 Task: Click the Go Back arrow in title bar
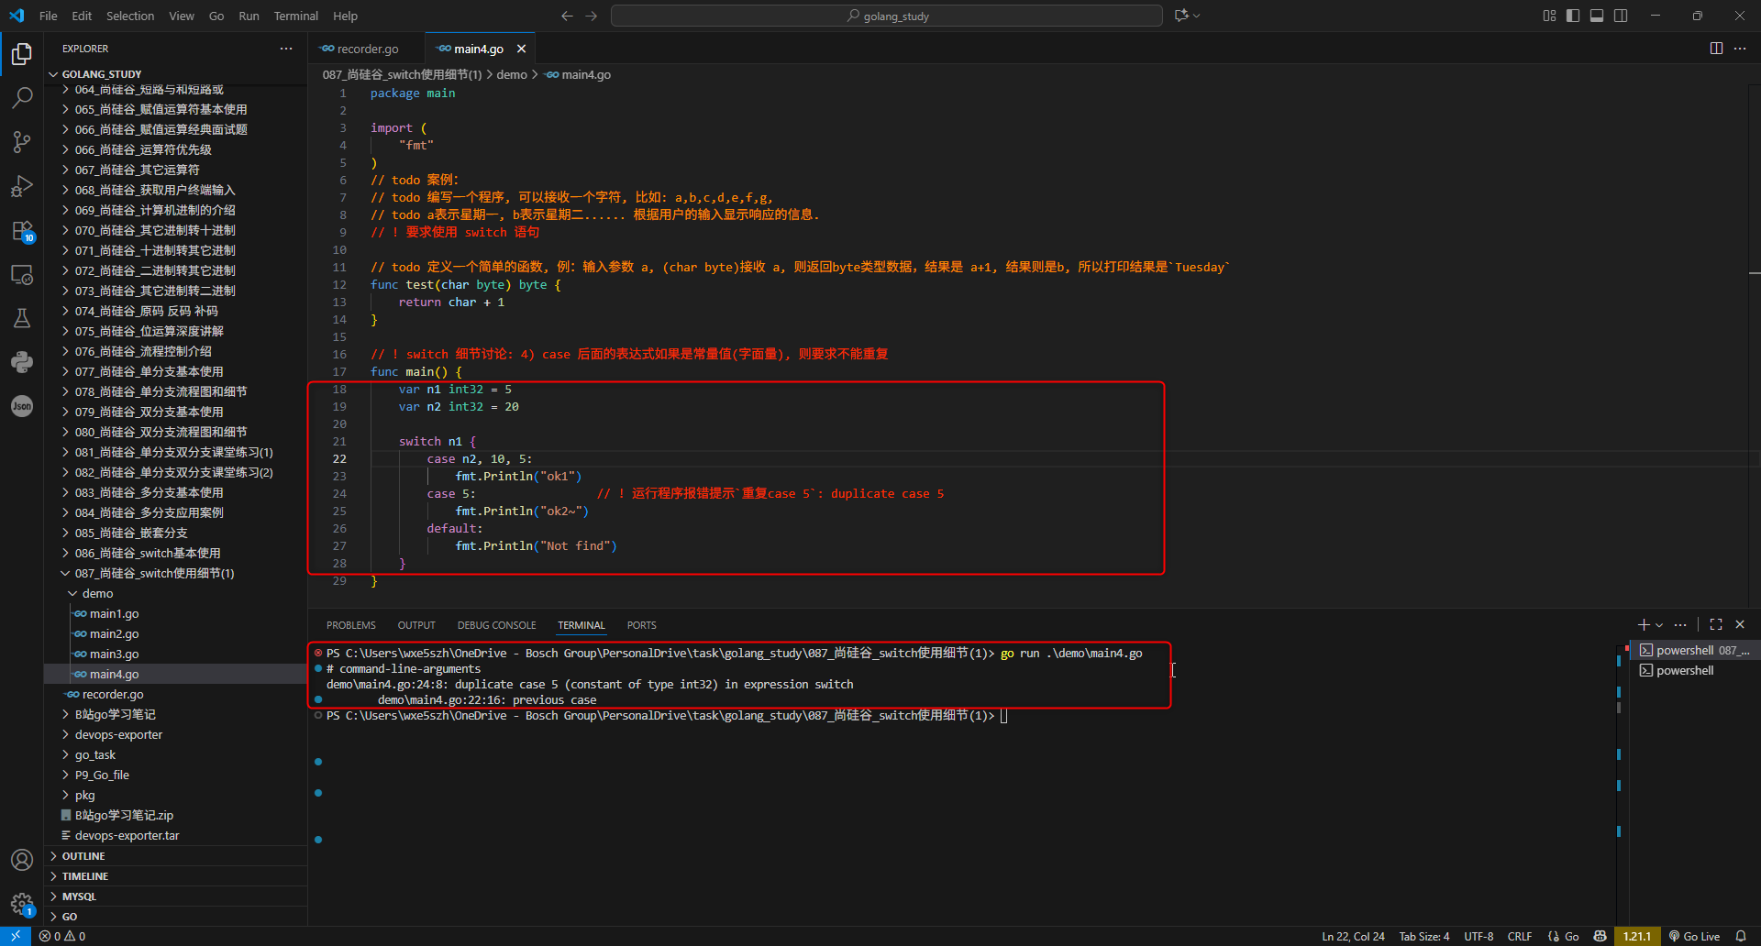567,16
